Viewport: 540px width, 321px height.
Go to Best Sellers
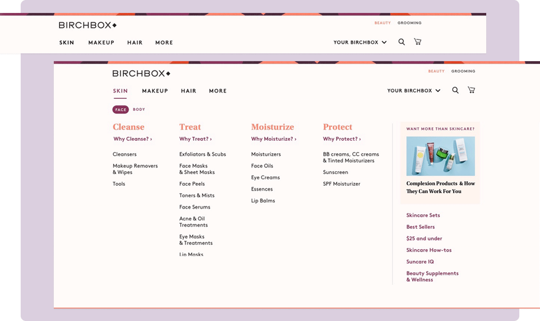421,227
